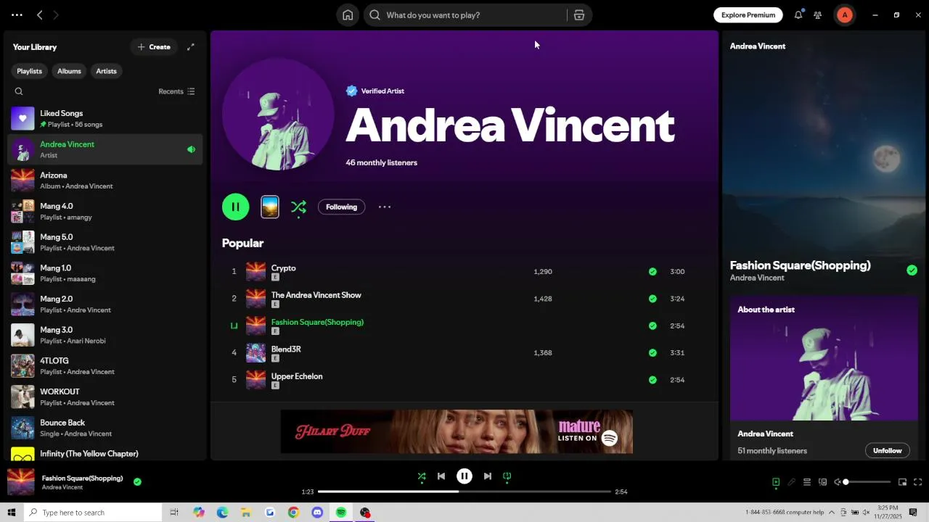Unmute using the player volume speaker icon
The height and width of the screenshot is (522, 929).
click(837, 482)
